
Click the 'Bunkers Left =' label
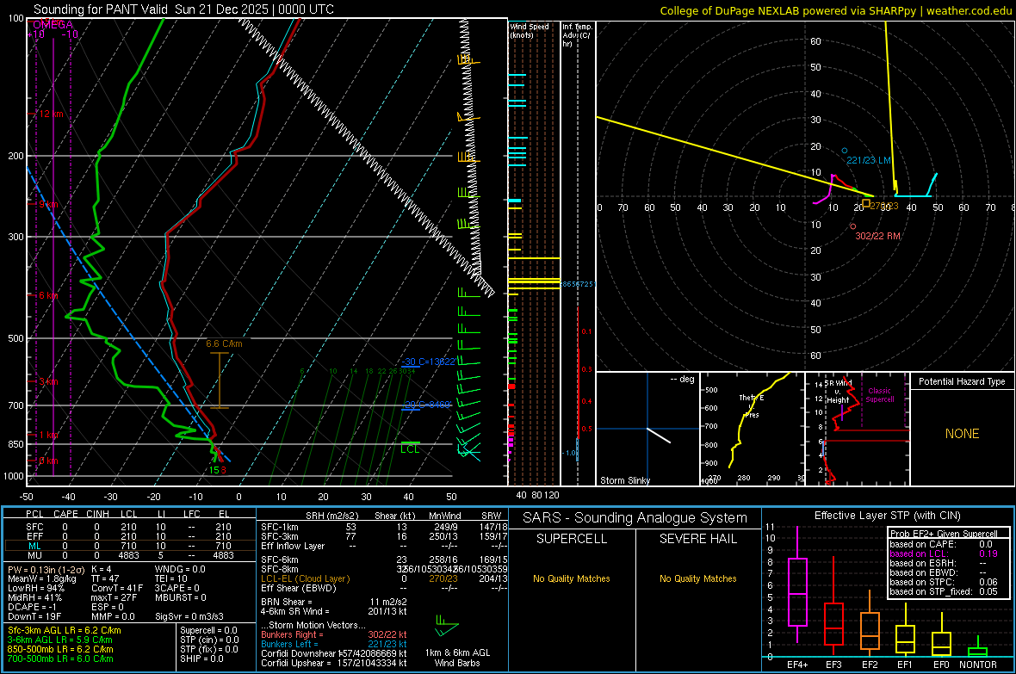(x=289, y=644)
